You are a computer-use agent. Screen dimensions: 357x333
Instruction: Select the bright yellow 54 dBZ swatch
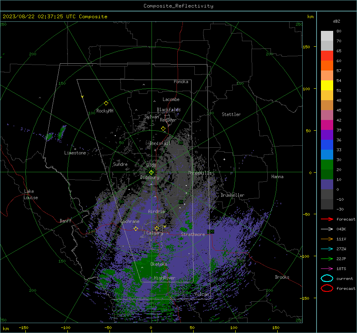(x=327, y=85)
